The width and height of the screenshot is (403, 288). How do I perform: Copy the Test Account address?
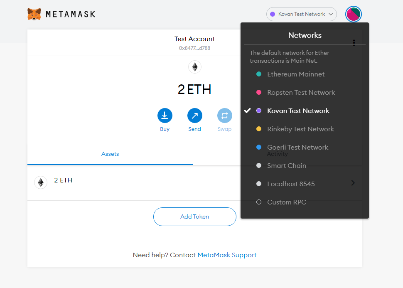click(194, 48)
